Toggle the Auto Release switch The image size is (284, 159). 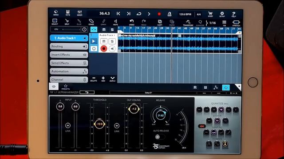[x=160, y=137]
